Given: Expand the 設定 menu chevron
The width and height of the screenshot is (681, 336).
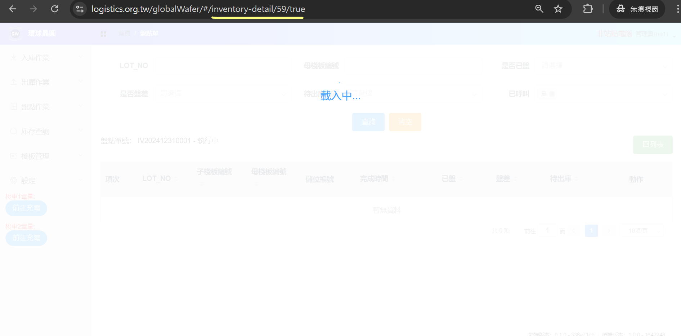Looking at the screenshot, I should click(81, 180).
